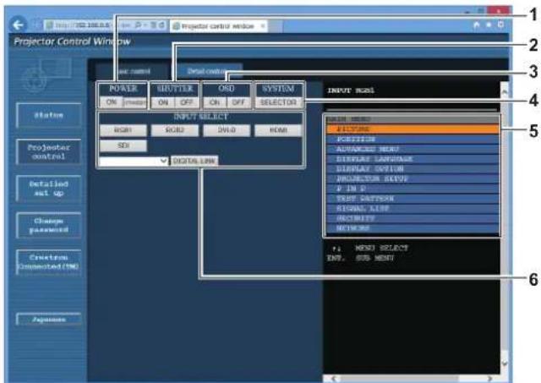Screen dimensions: 541x383
Task: Select RGB1 input
Action: (x=123, y=130)
